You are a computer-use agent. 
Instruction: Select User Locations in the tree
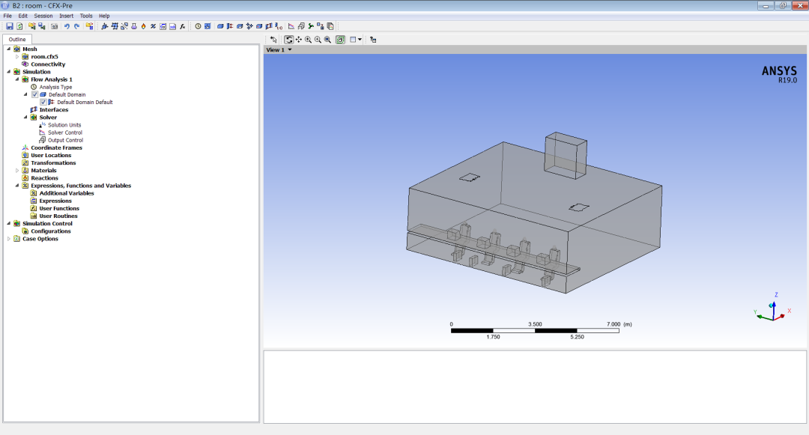click(x=51, y=155)
